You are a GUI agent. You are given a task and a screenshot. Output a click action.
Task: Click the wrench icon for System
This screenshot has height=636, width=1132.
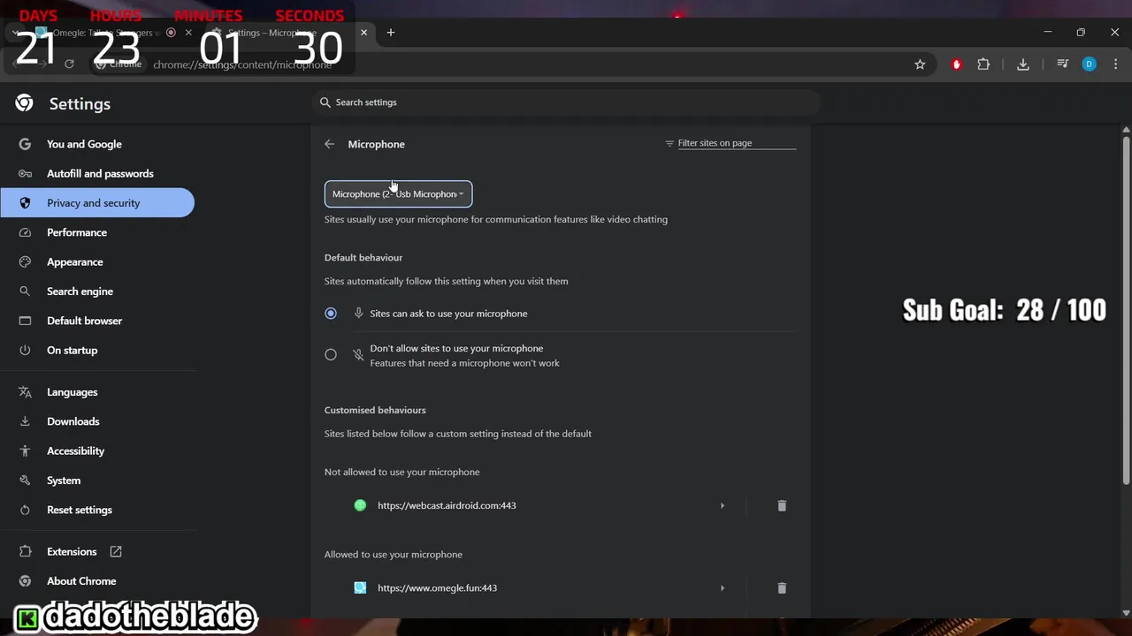pyautogui.click(x=25, y=481)
